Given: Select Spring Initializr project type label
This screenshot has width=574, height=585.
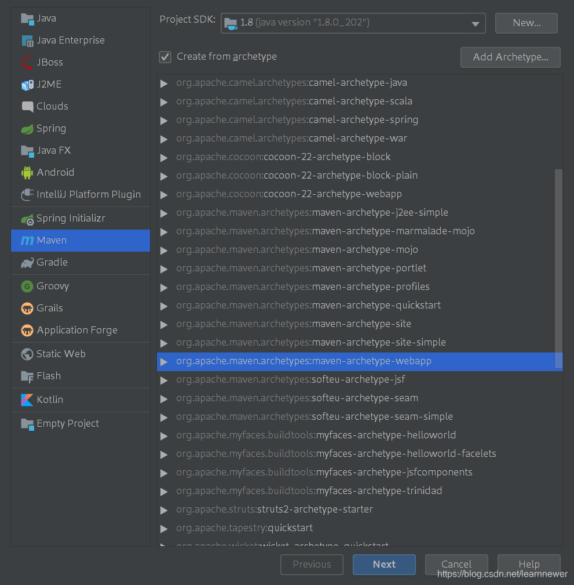Looking at the screenshot, I should (71, 218).
